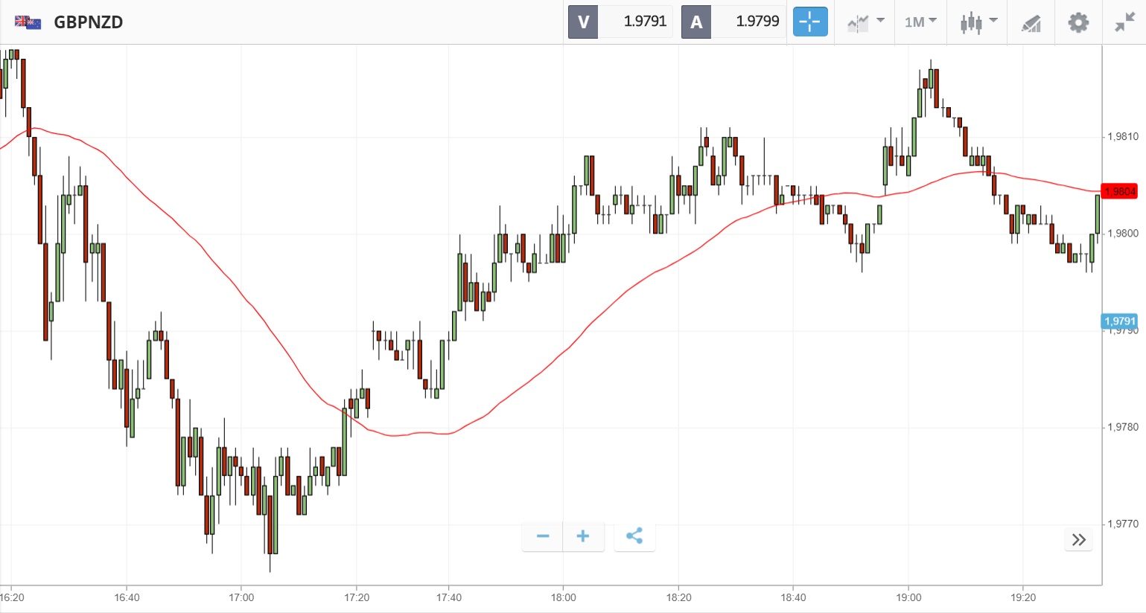Click the blue 1,9791 current price tag
This screenshot has height=613, width=1146.
click(1119, 321)
